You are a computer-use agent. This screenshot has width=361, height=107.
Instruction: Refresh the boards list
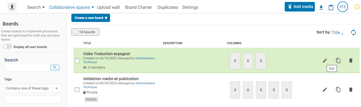(x=354, y=32)
